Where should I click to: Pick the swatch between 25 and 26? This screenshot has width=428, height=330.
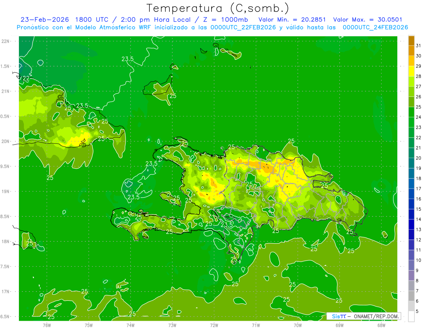[x=411, y=102]
